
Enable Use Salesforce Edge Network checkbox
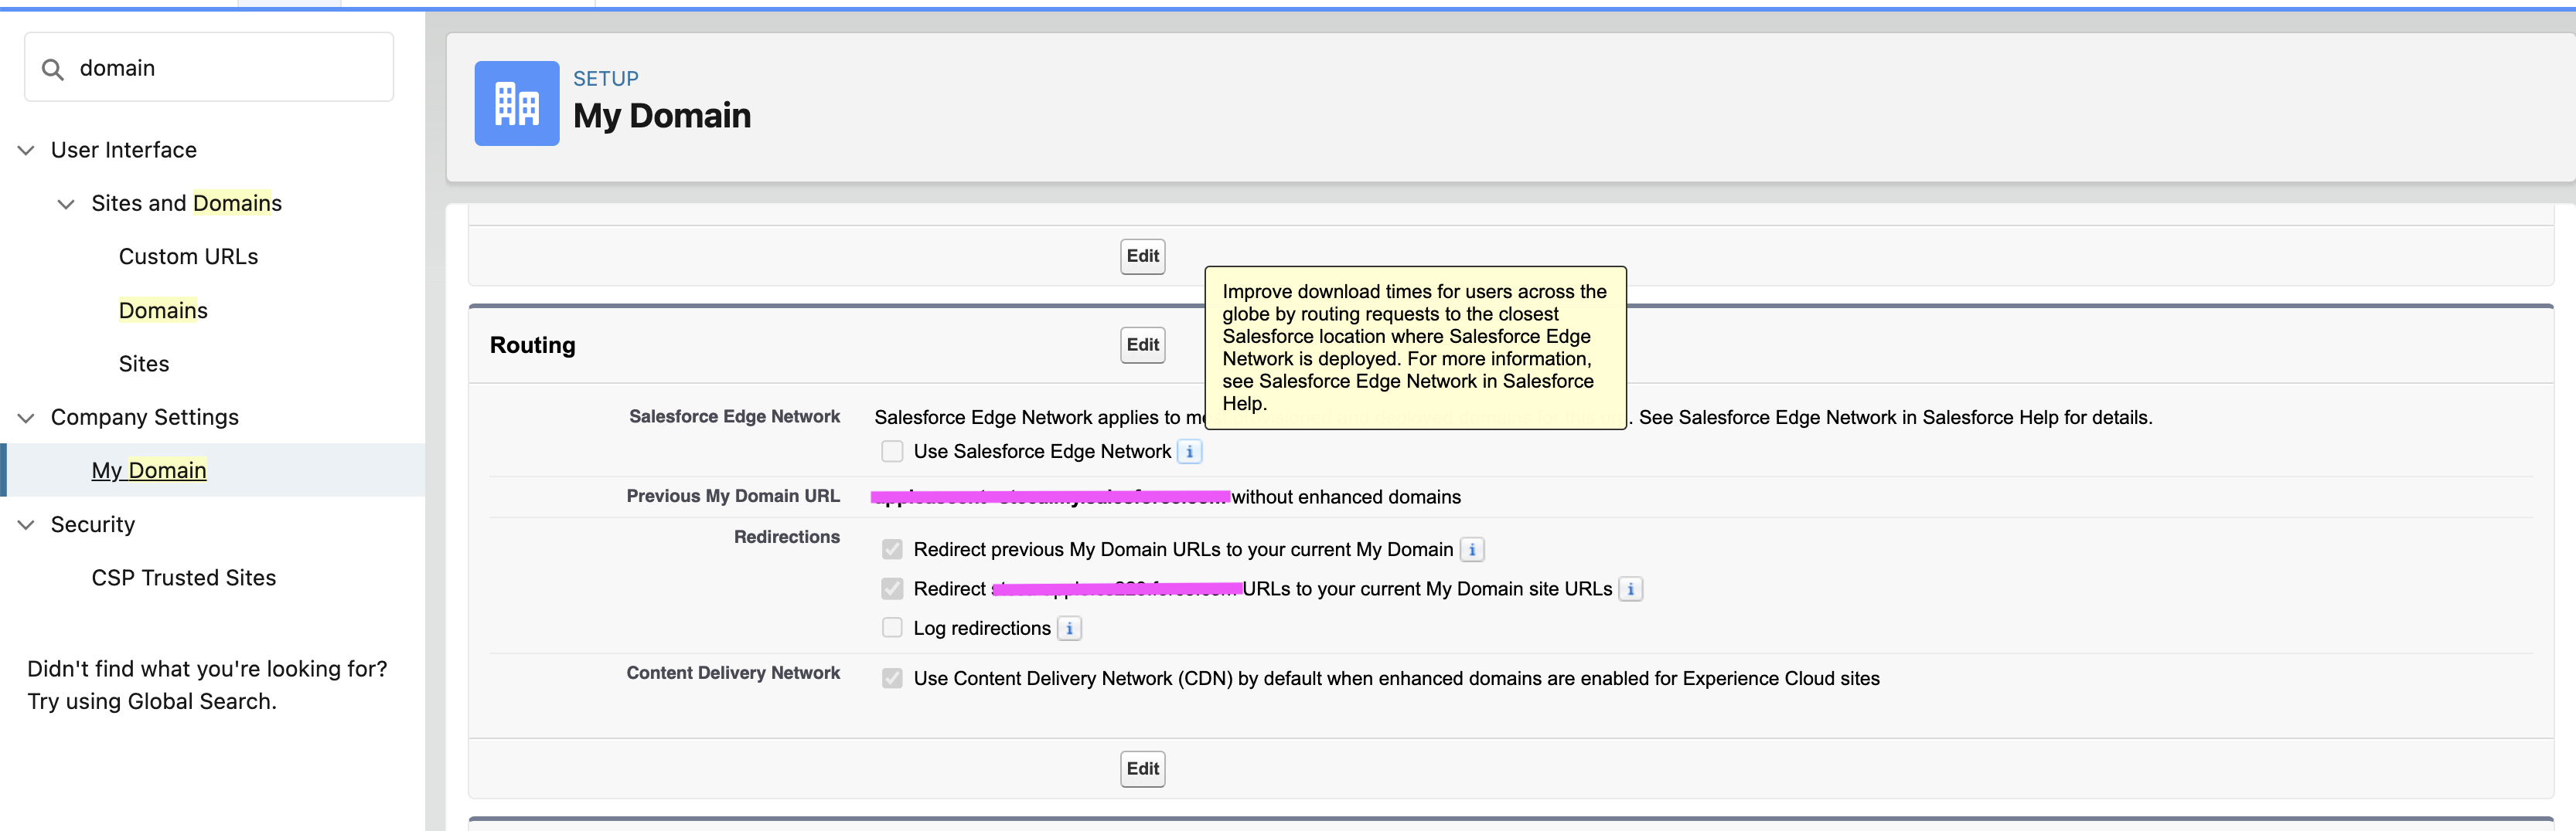[x=892, y=452]
